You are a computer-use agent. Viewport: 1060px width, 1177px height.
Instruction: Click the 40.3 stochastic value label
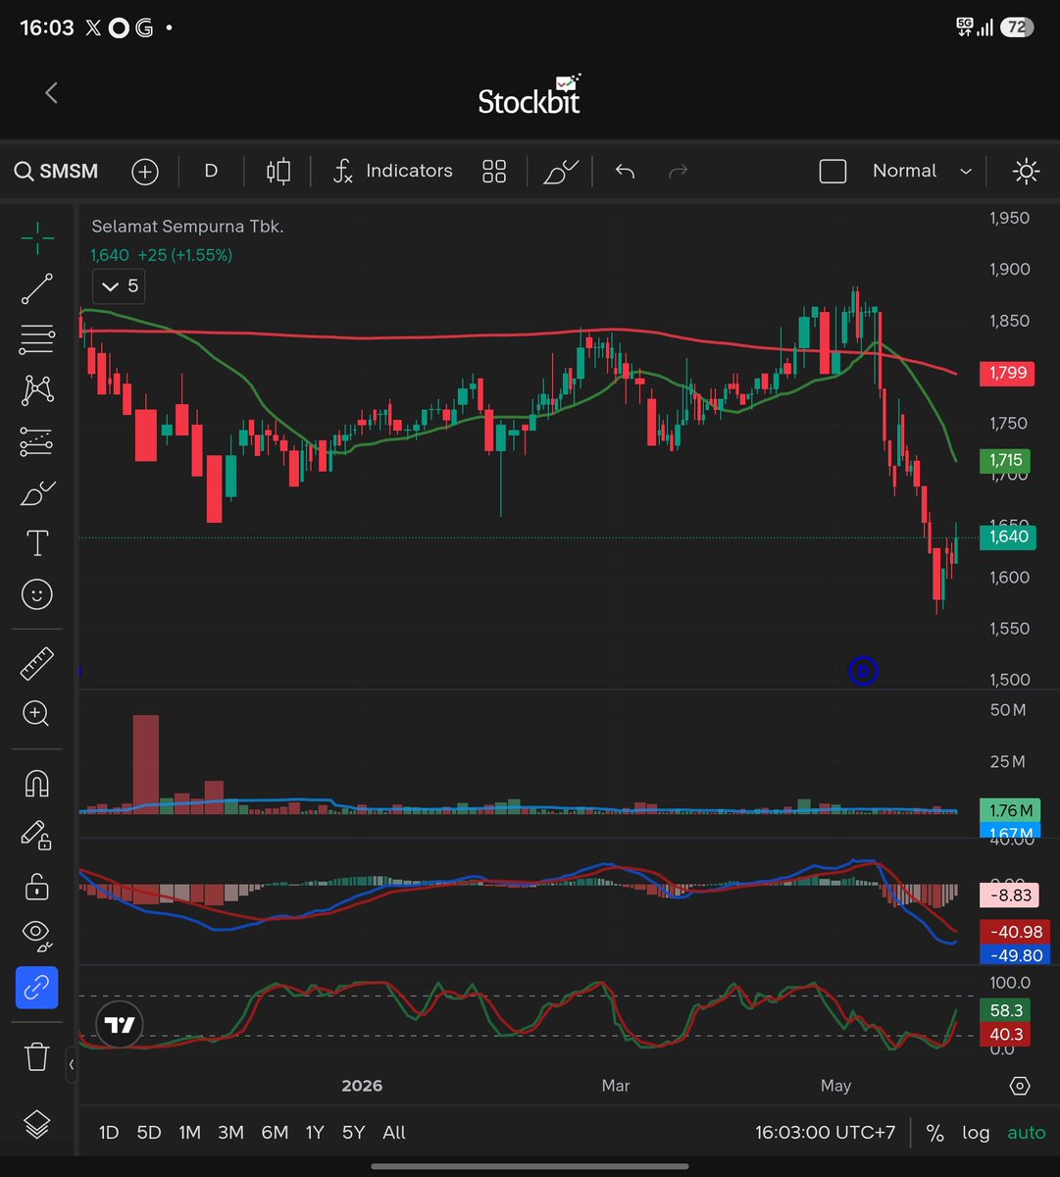point(1005,1035)
